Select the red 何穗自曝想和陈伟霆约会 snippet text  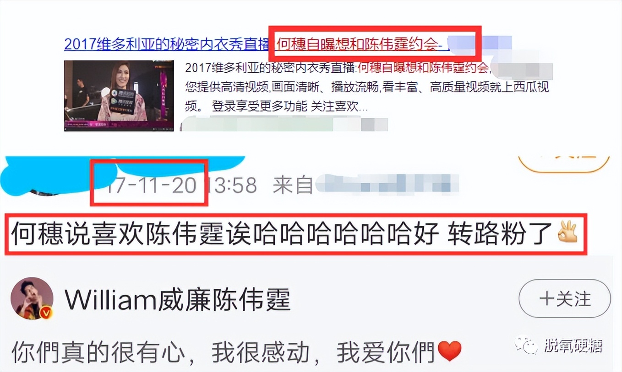tap(424, 69)
